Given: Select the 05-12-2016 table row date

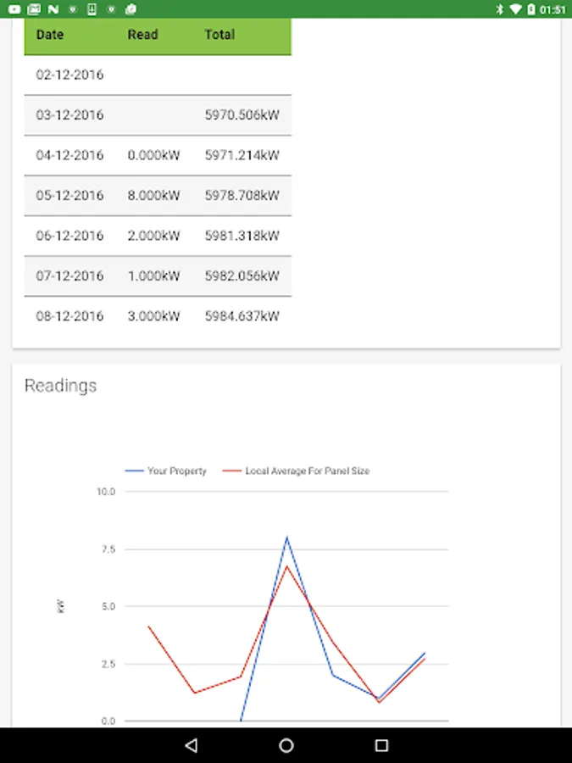Looking at the screenshot, I should point(69,195).
